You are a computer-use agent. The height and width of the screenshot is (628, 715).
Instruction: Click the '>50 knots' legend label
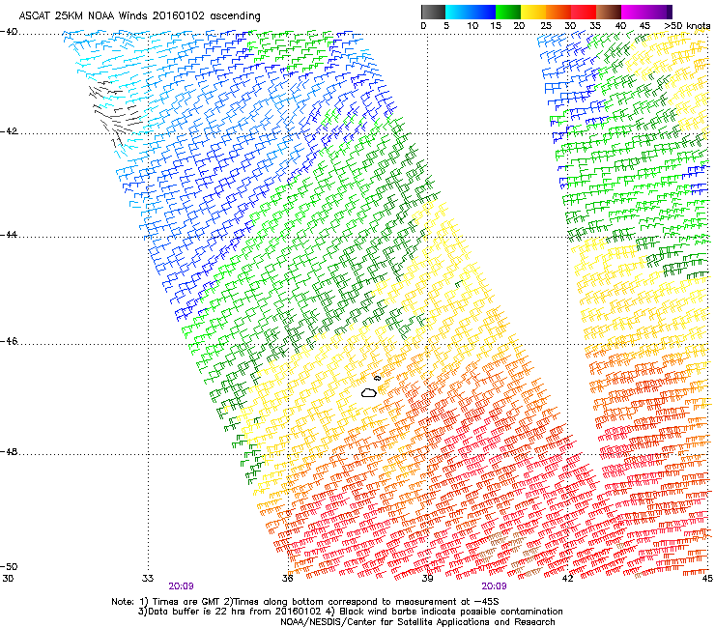pos(687,26)
